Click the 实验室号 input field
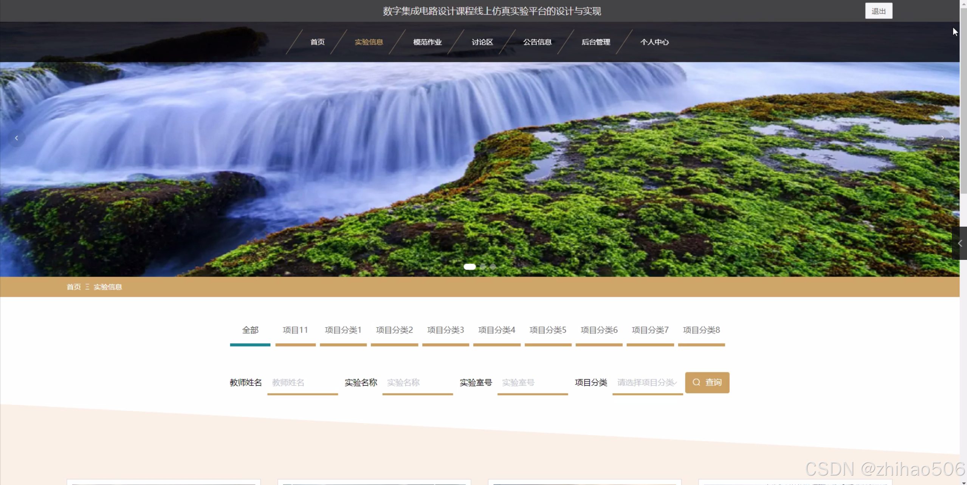This screenshot has width=967, height=485. coord(532,383)
